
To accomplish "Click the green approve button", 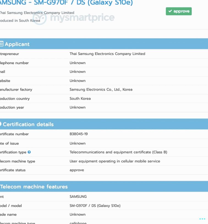I will point(179,11).
